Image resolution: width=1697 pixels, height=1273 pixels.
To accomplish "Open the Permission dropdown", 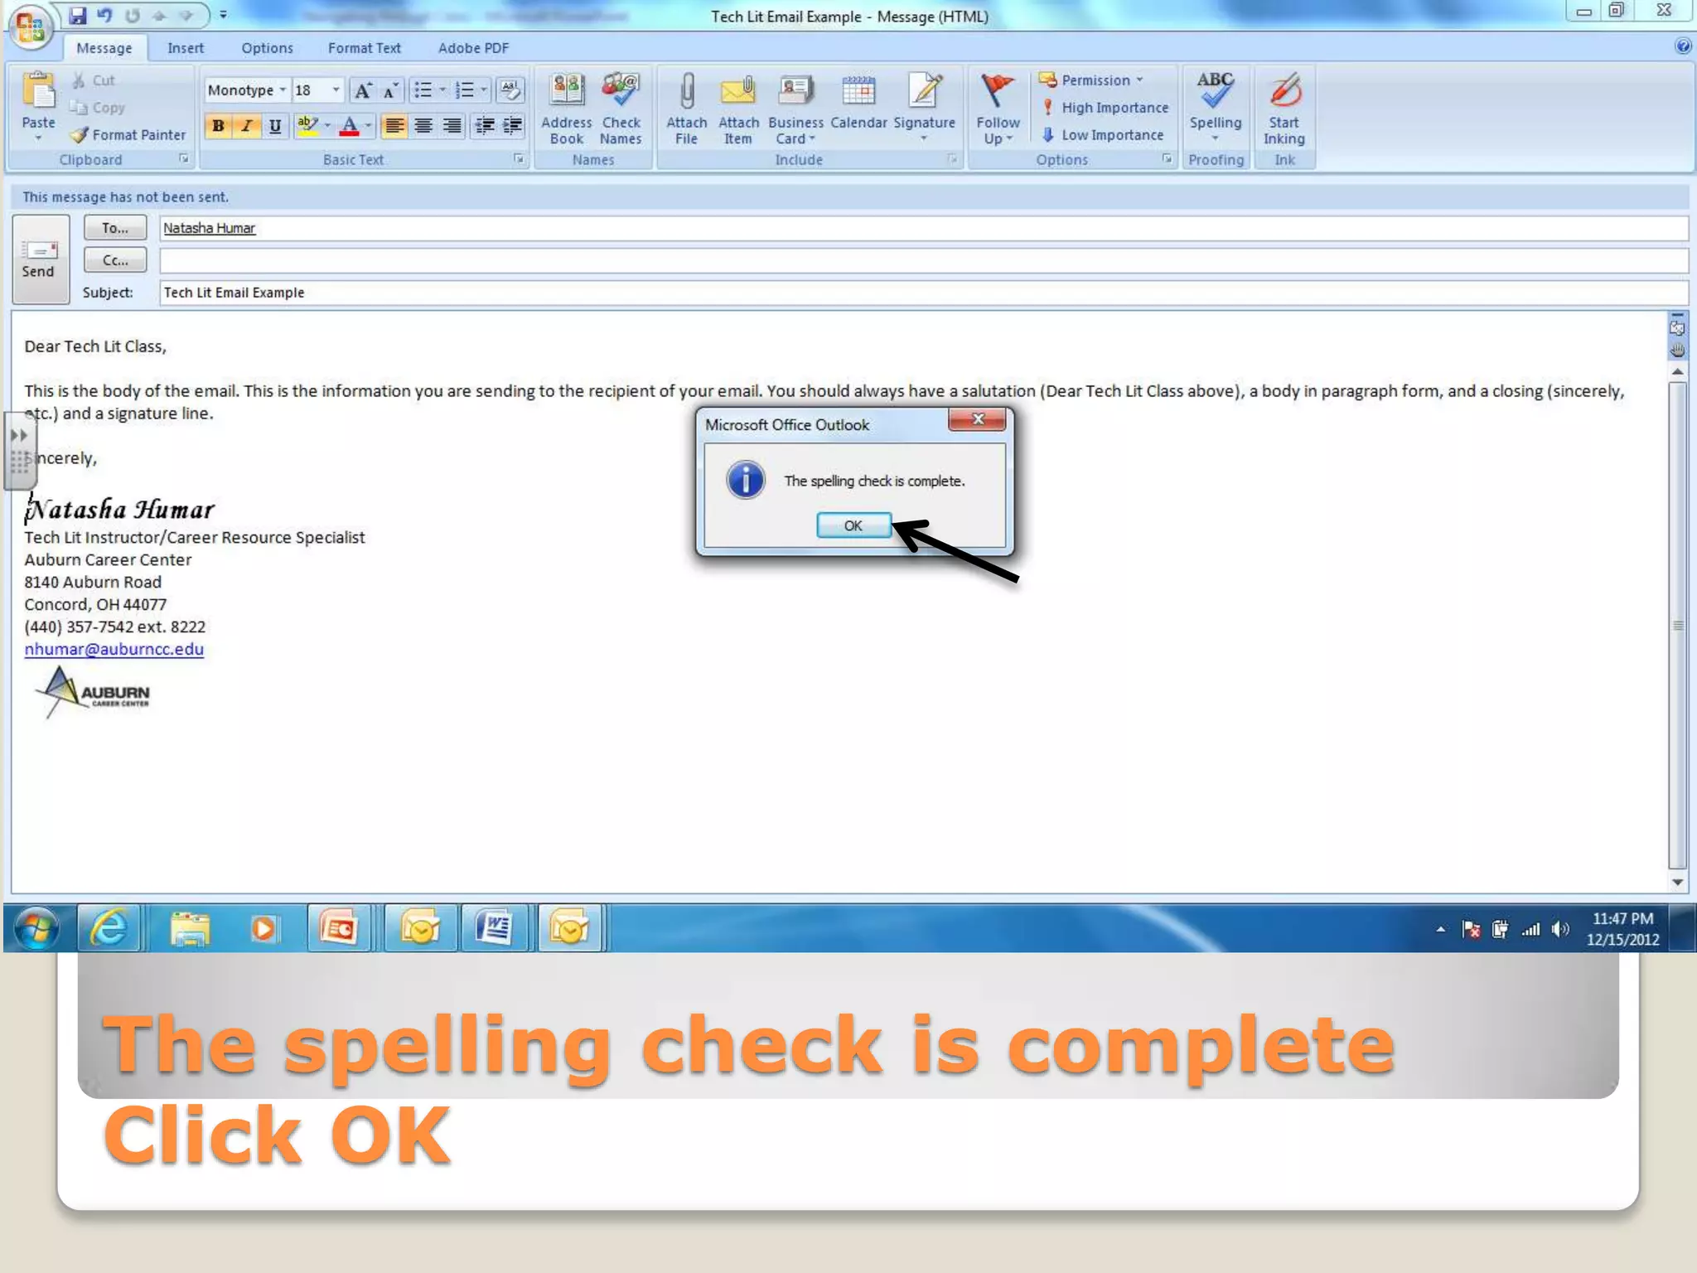I will pos(1091,80).
